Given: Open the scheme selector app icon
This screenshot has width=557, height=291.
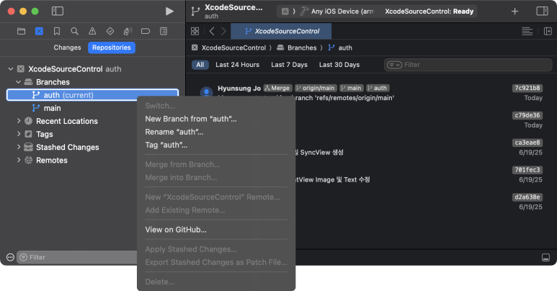Looking at the screenshot, I should 285,12.
